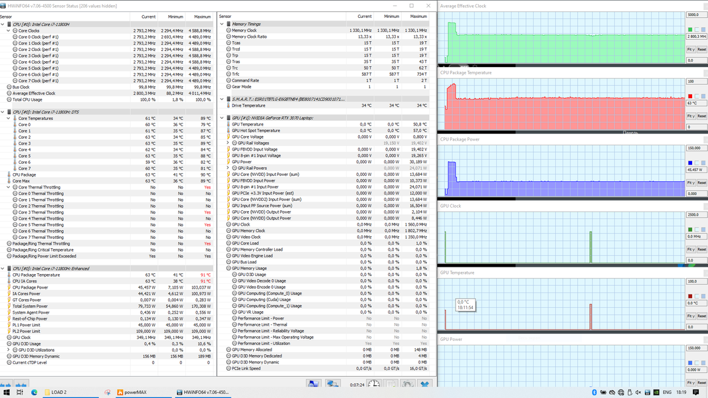Open the Windows Start menu

point(7,392)
